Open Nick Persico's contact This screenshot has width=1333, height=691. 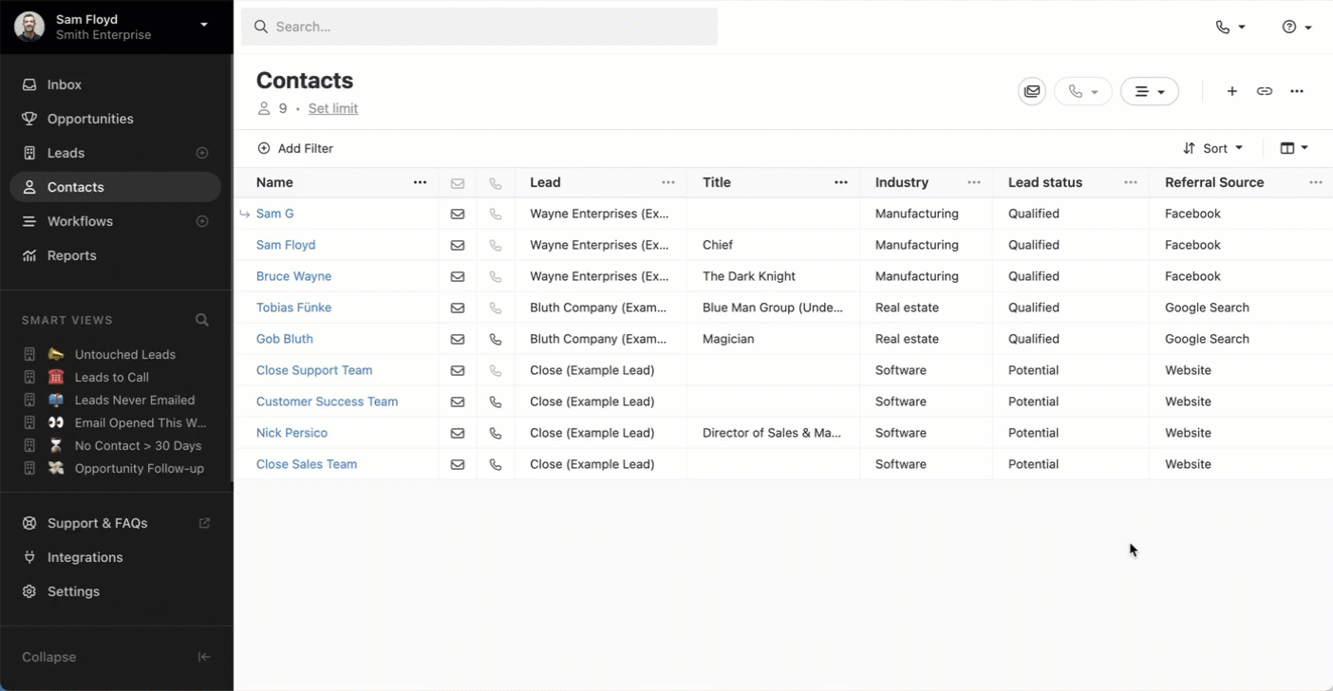click(291, 433)
